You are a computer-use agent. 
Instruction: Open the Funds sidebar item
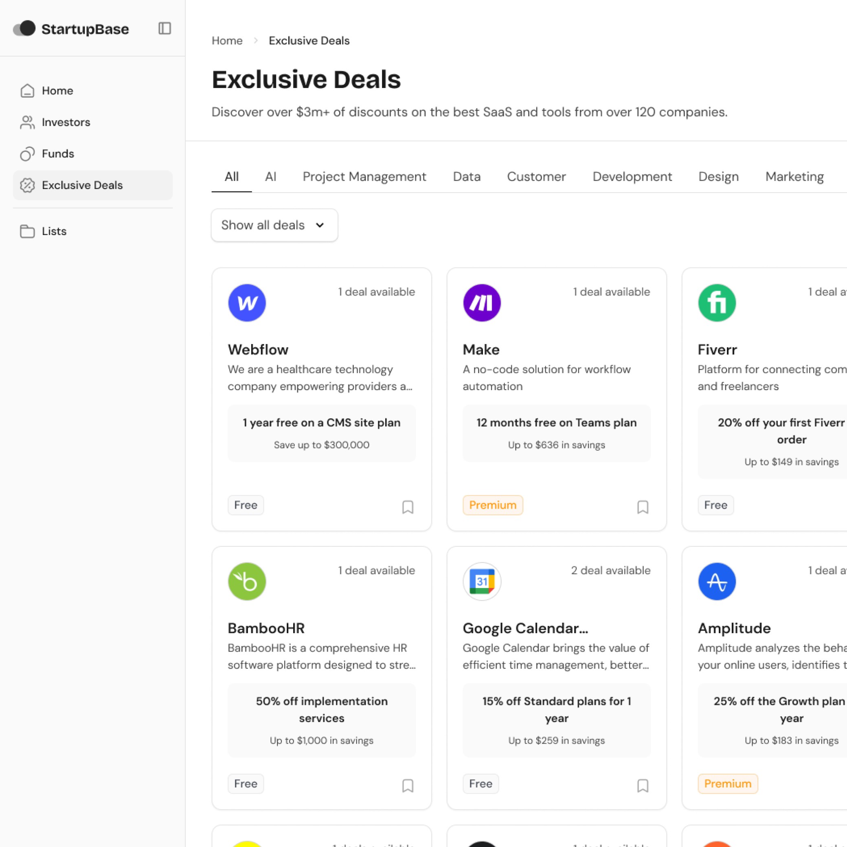tap(58, 154)
